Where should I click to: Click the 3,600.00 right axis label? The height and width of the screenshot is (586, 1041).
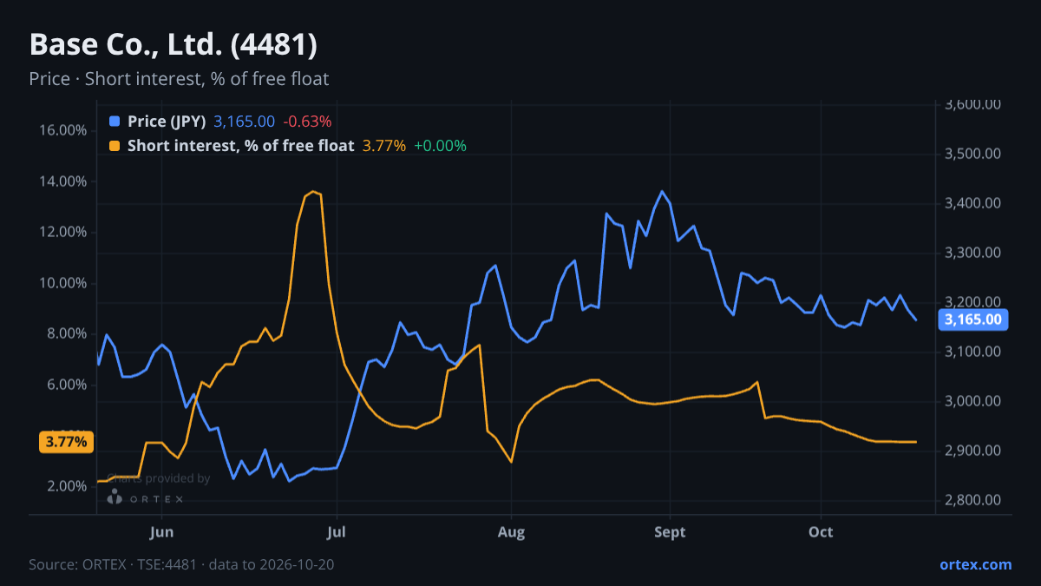coord(972,104)
